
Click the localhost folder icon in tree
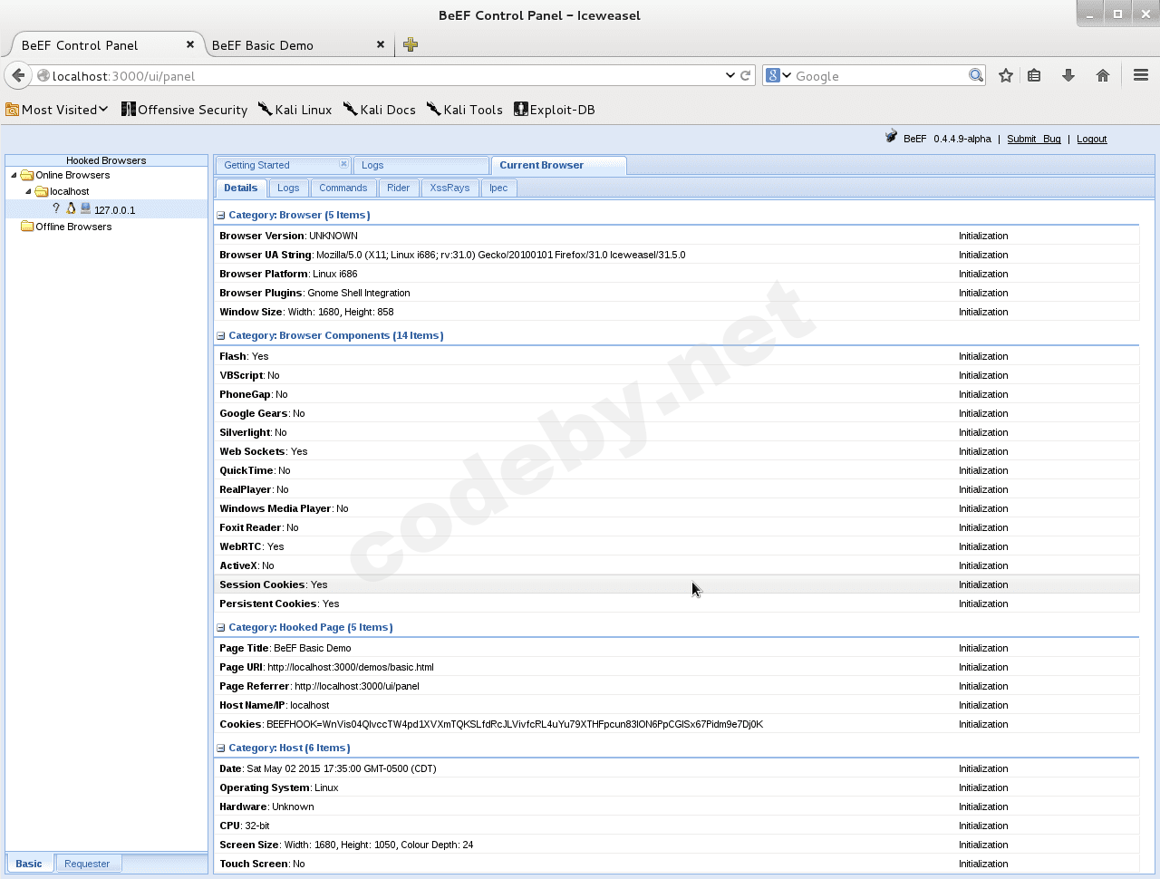42,192
